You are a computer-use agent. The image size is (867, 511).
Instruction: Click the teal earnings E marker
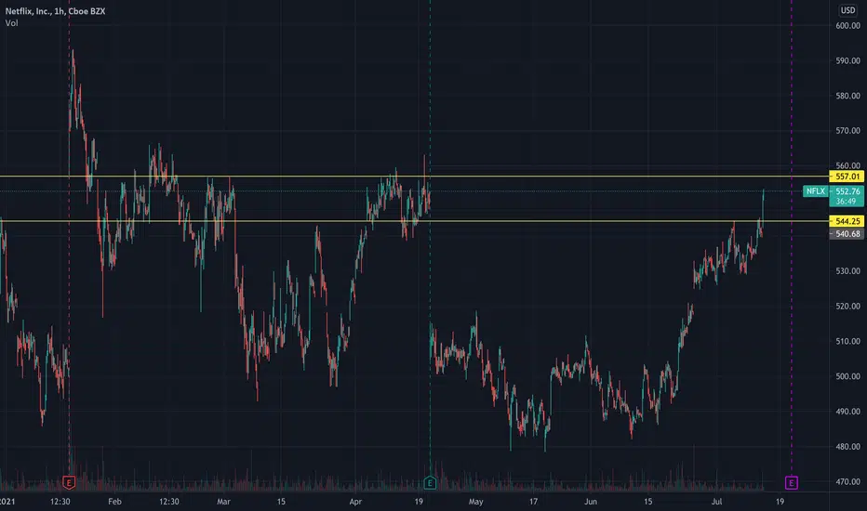click(x=430, y=483)
